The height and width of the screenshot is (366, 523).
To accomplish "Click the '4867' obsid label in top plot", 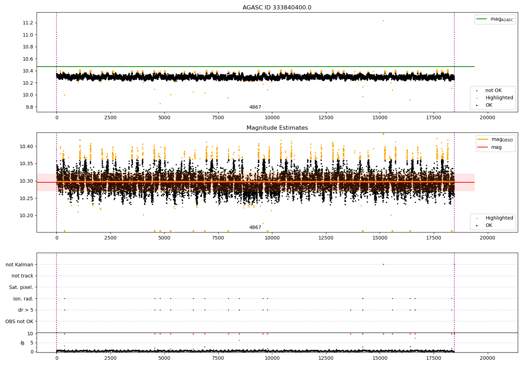I will pos(255,107).
